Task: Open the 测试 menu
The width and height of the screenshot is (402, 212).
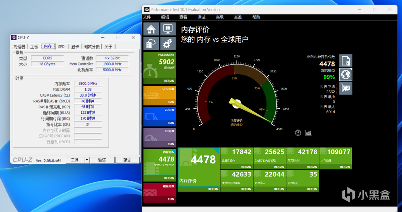Action: 201,17
